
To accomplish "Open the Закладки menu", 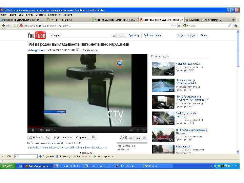I will pyautogui.click(x=41, y=15).
